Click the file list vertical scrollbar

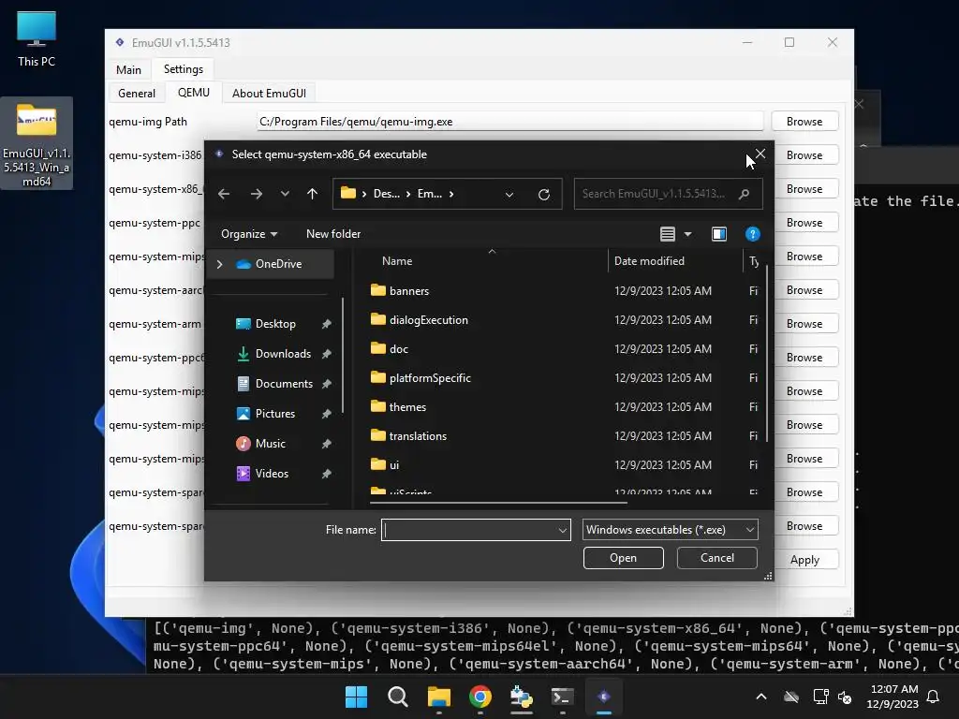[x=766, y=355]
